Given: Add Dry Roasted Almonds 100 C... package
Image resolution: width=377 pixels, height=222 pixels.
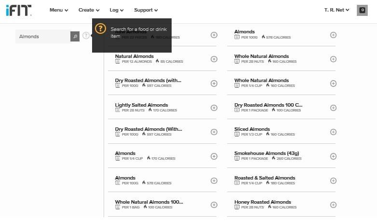Looking at the screenshot, I should click(x=333, y=108).
